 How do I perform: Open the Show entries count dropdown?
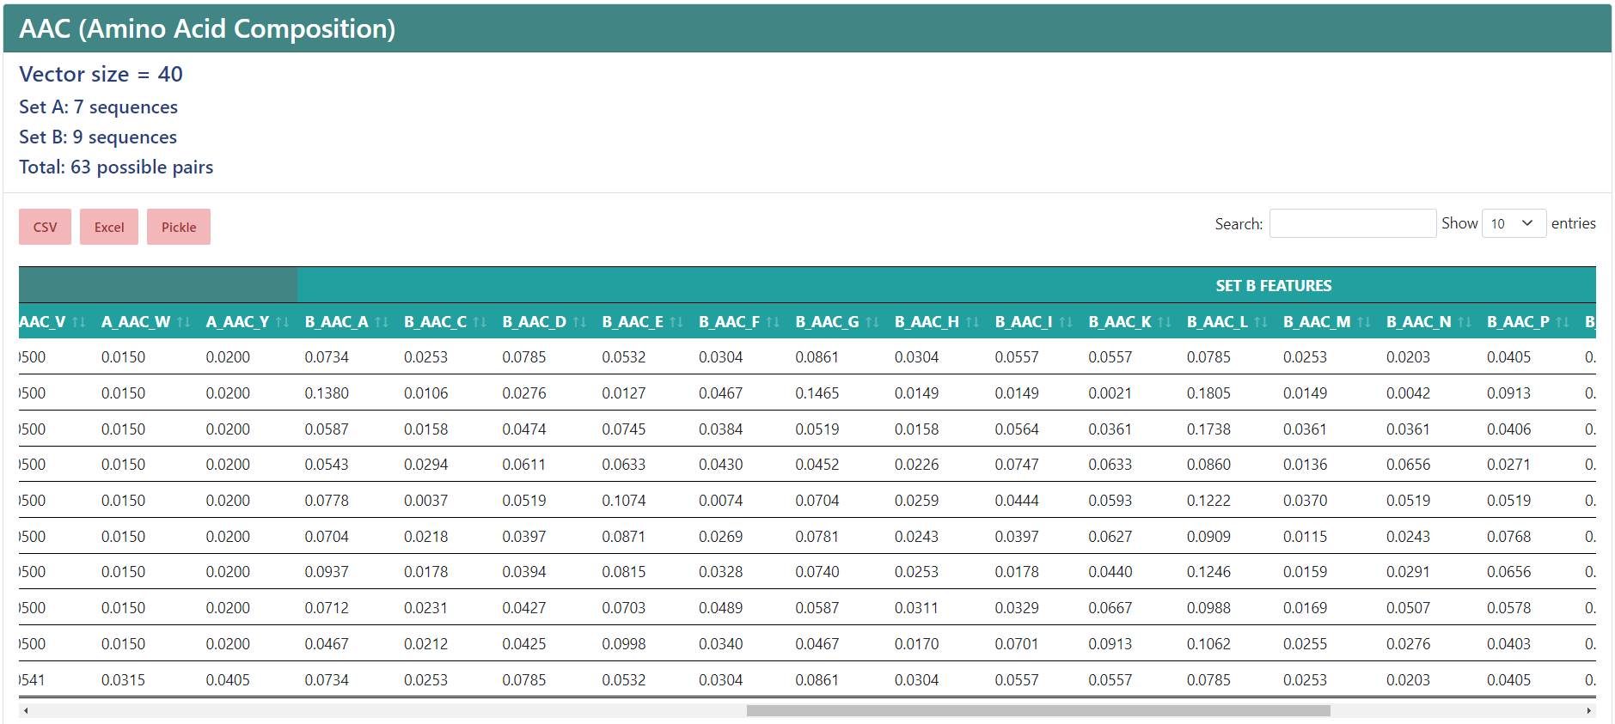tap(1513, 223)
